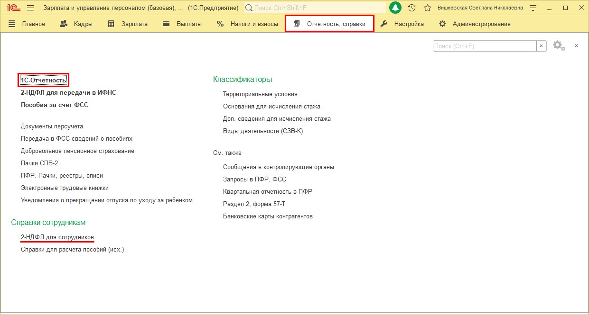Click user name Вишневская Светлана Николаевна

tap(480, 8)
